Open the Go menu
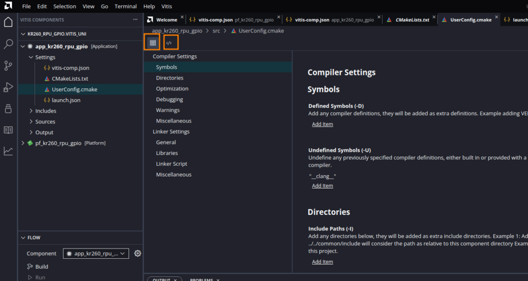The image size is (528, 281). click(104, 6)
